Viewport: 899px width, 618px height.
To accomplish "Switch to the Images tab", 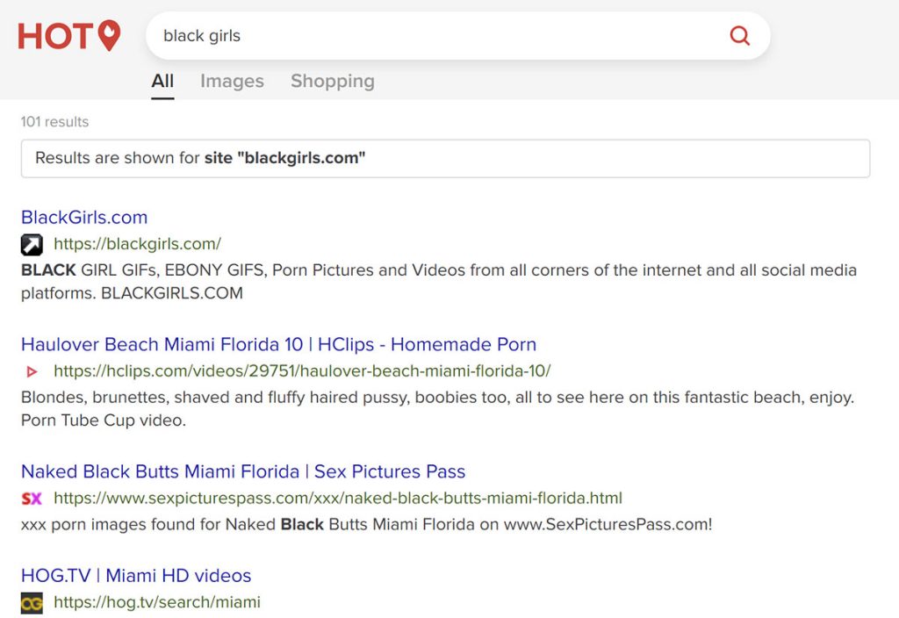I will pos(232,81).
